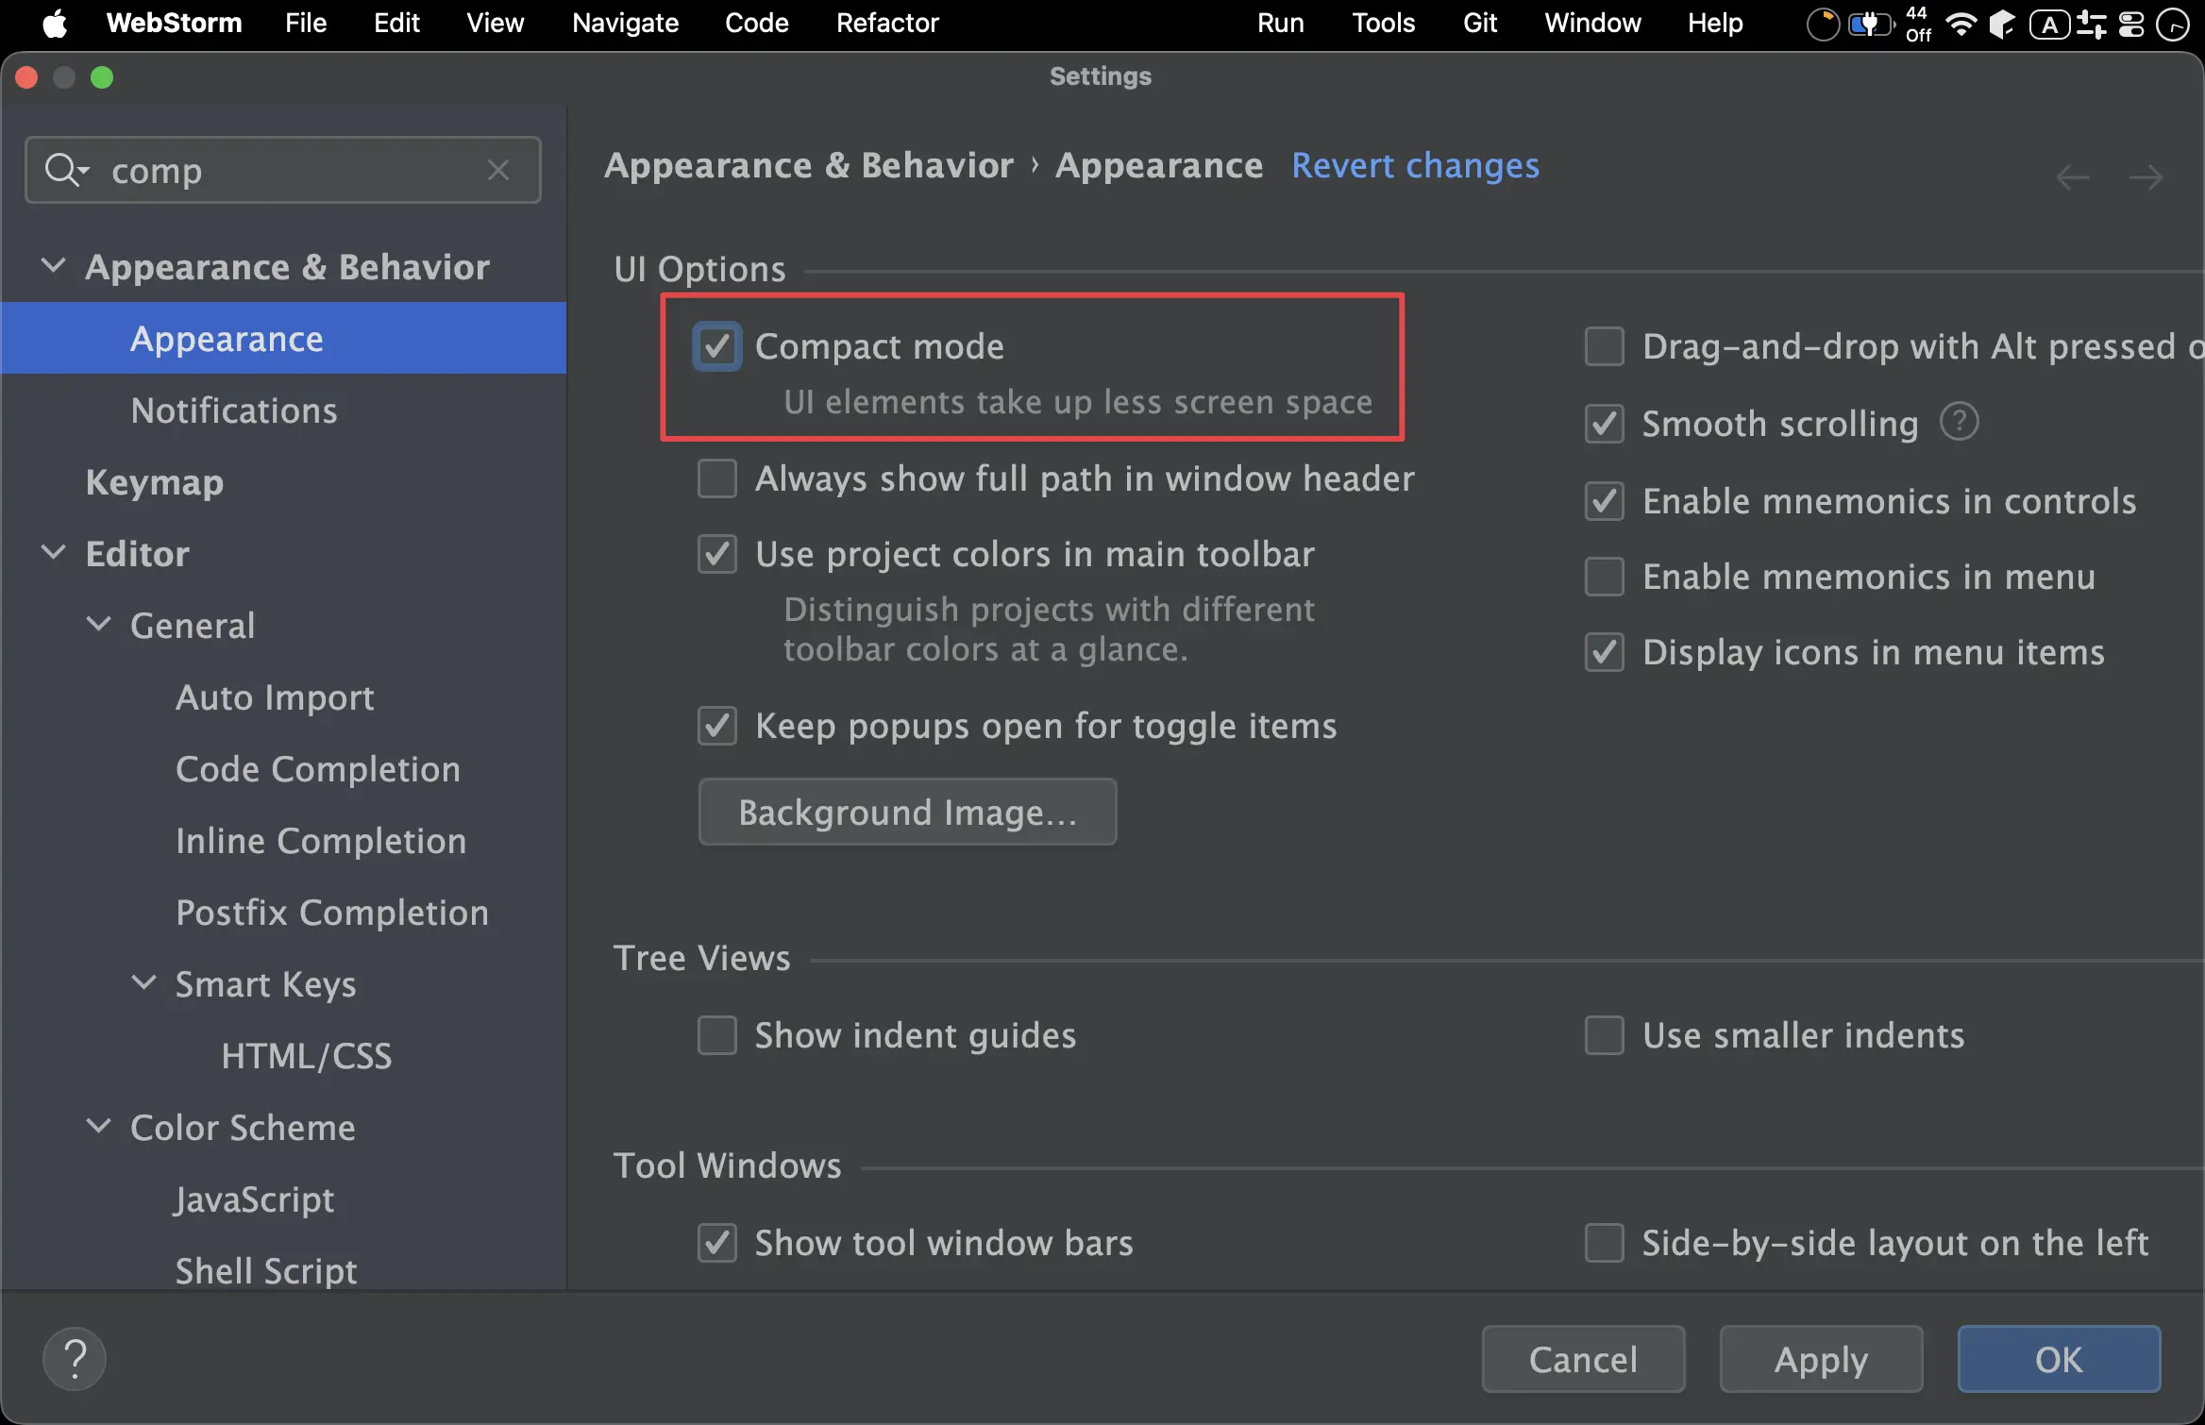This screenshot has height=1425, width=2205.
Task: Open the File menu
Action: click(x=306, y=23)
